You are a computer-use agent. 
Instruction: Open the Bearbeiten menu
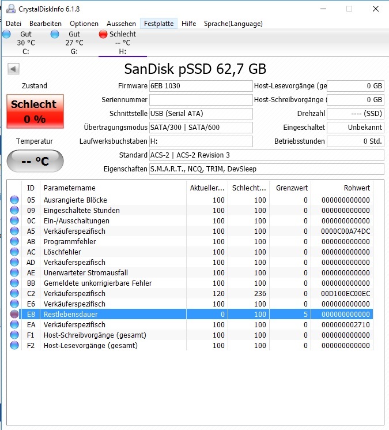pos(46,24)
